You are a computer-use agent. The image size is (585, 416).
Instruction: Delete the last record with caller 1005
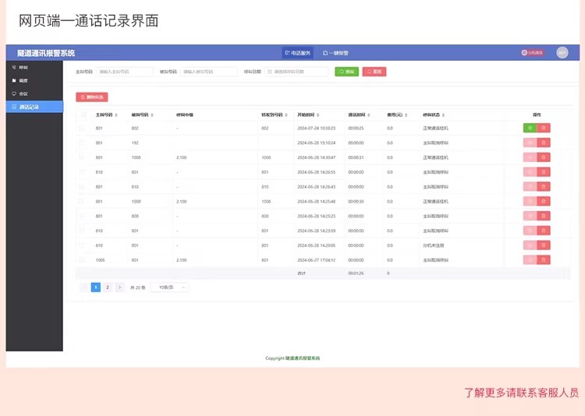coord(544,259)
